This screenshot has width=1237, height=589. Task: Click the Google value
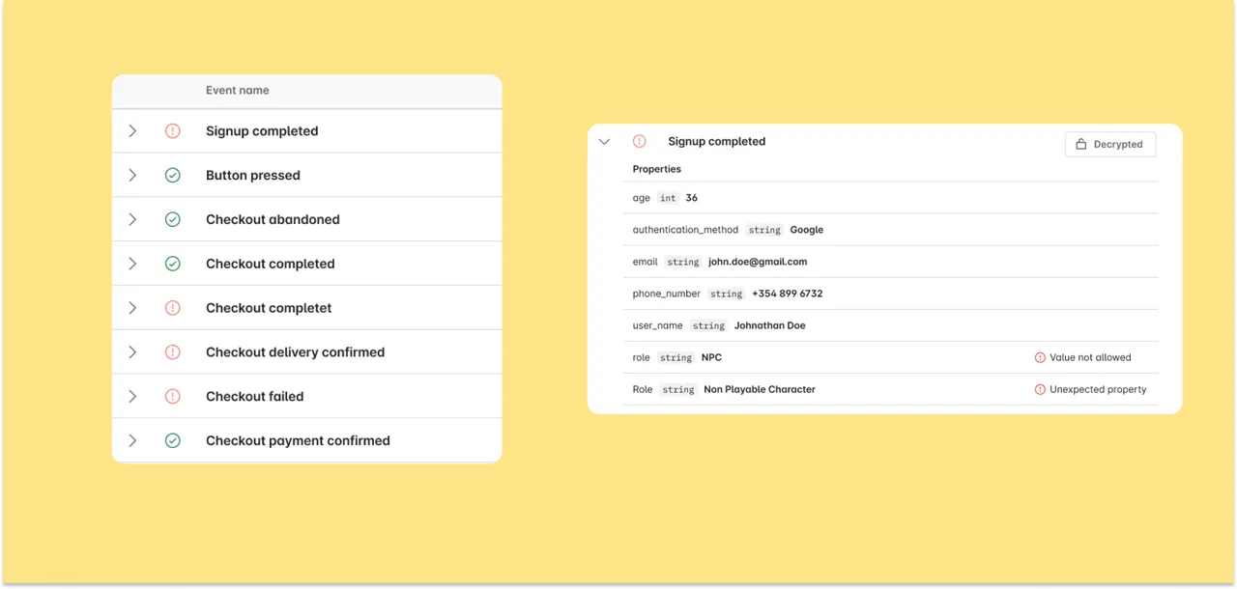(807, 230)
